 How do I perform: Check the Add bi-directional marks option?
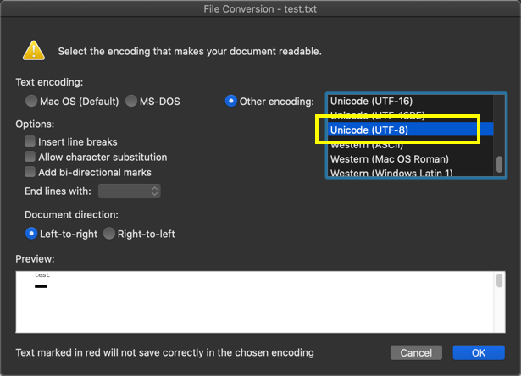(30, 172)
